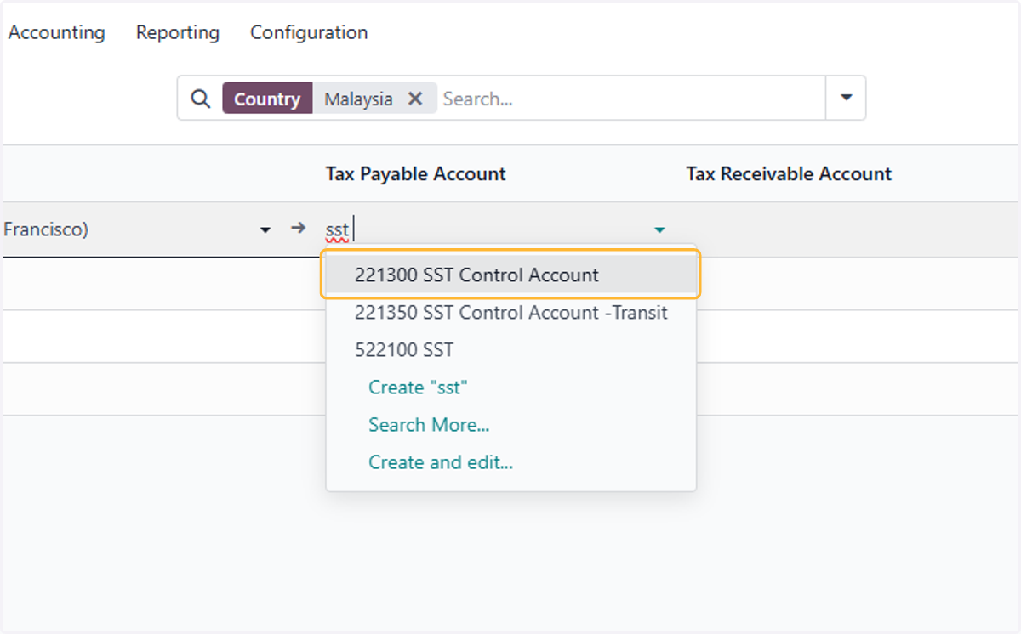This screenshot has height=634, width=1021.
Task: Open the Accounting menu
Action: (56, 32)
